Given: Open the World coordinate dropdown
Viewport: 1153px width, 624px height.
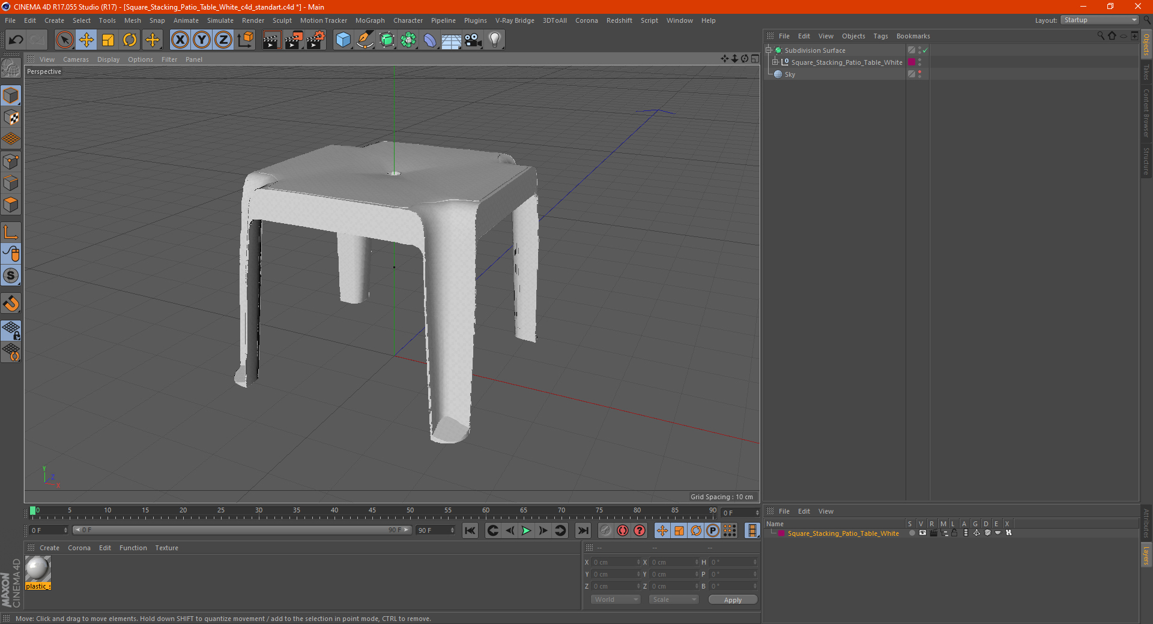Looking at the screenshot, I should pos(616,599).
